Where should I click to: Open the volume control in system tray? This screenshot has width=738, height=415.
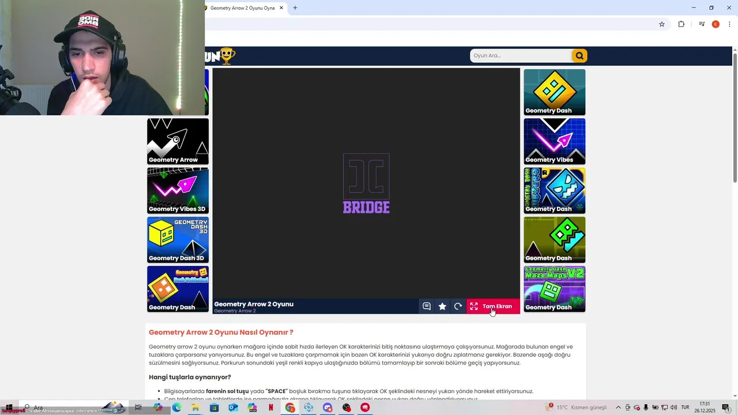[674, 408]
